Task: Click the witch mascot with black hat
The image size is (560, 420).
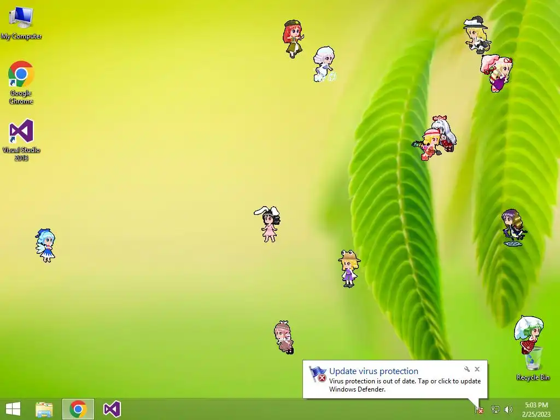Action: [x=477, y=35]
